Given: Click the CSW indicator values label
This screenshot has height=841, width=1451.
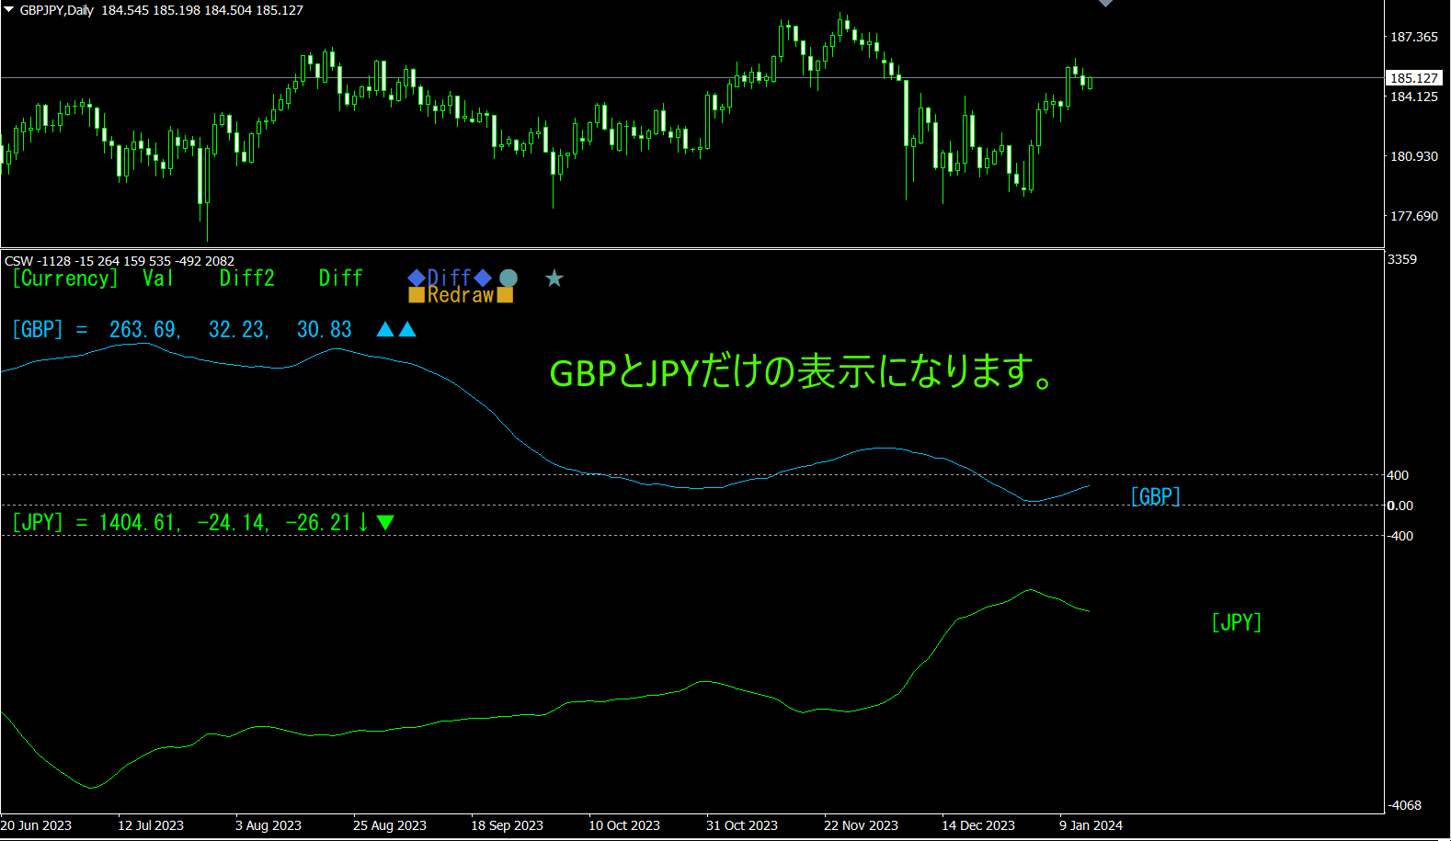Looking at the screenshot, I should pyautogui.click(x=120, y=261).
